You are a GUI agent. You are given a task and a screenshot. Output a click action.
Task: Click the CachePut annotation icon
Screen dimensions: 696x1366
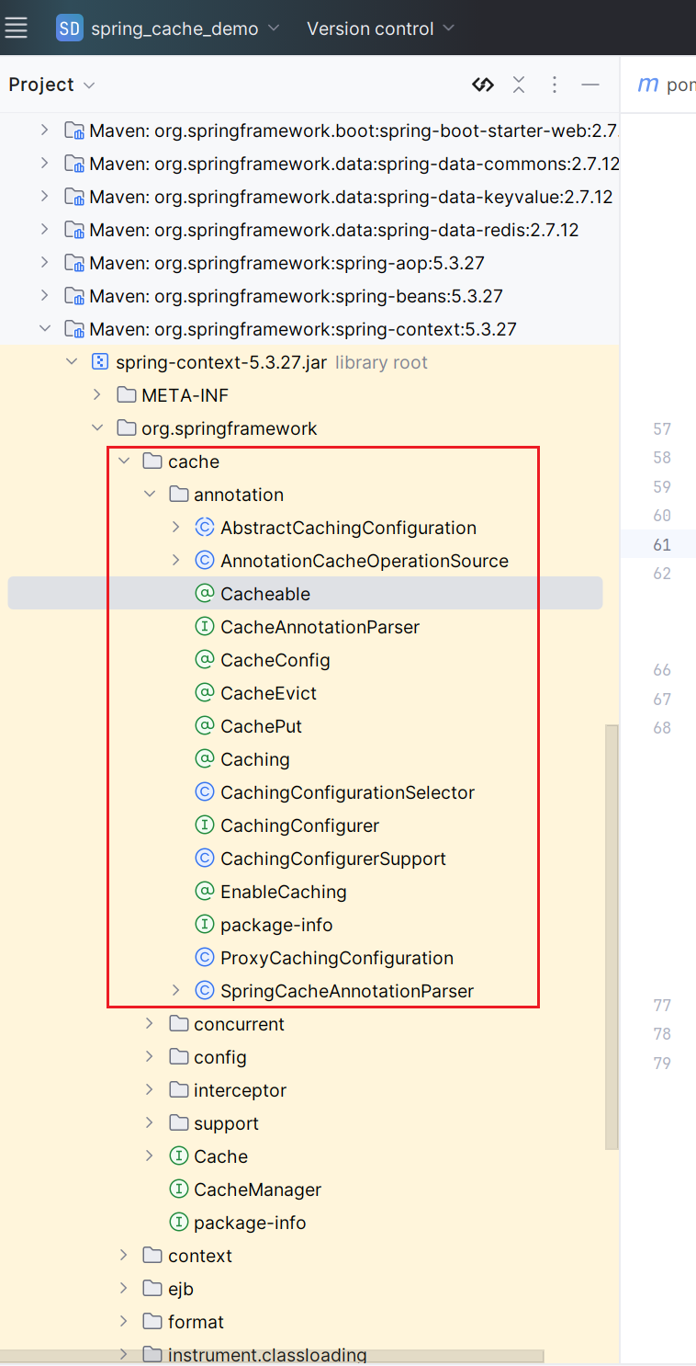click(x=205, y=726)
